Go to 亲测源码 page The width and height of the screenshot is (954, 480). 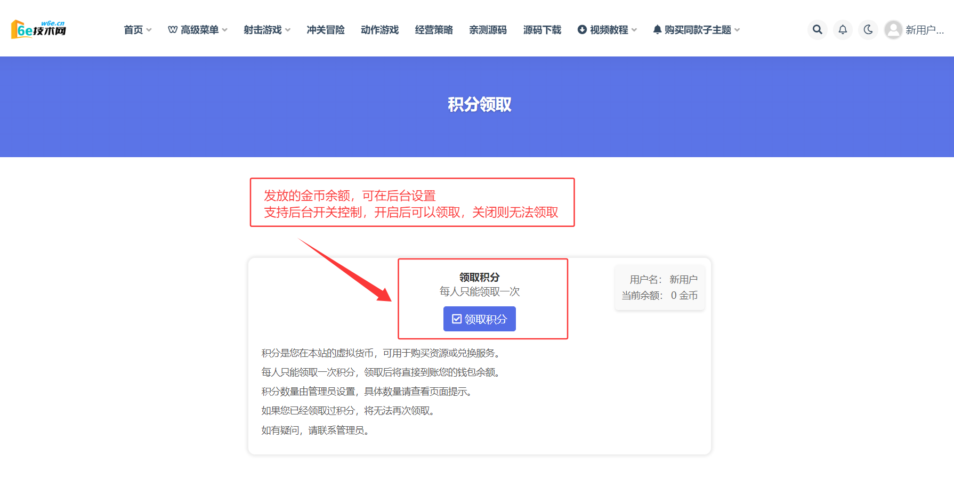(488, 30)
